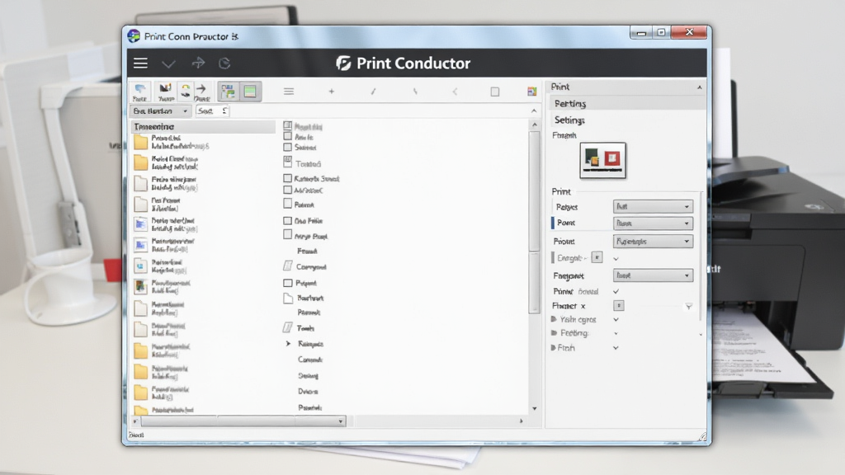Open the "Fanjpmt" dropdown
Viewport: 845px width, 475px height.
[x=653, y=275]
